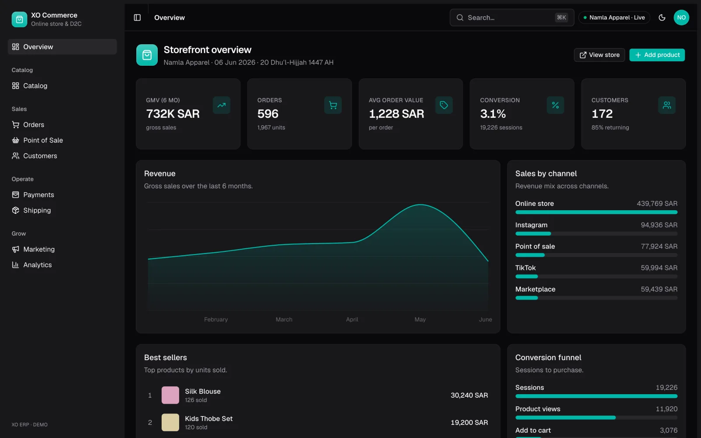The height and width of the screenshot is (438, 701).
Task: Click the Orders shopping cart card icon
Action: coord(333,105)
